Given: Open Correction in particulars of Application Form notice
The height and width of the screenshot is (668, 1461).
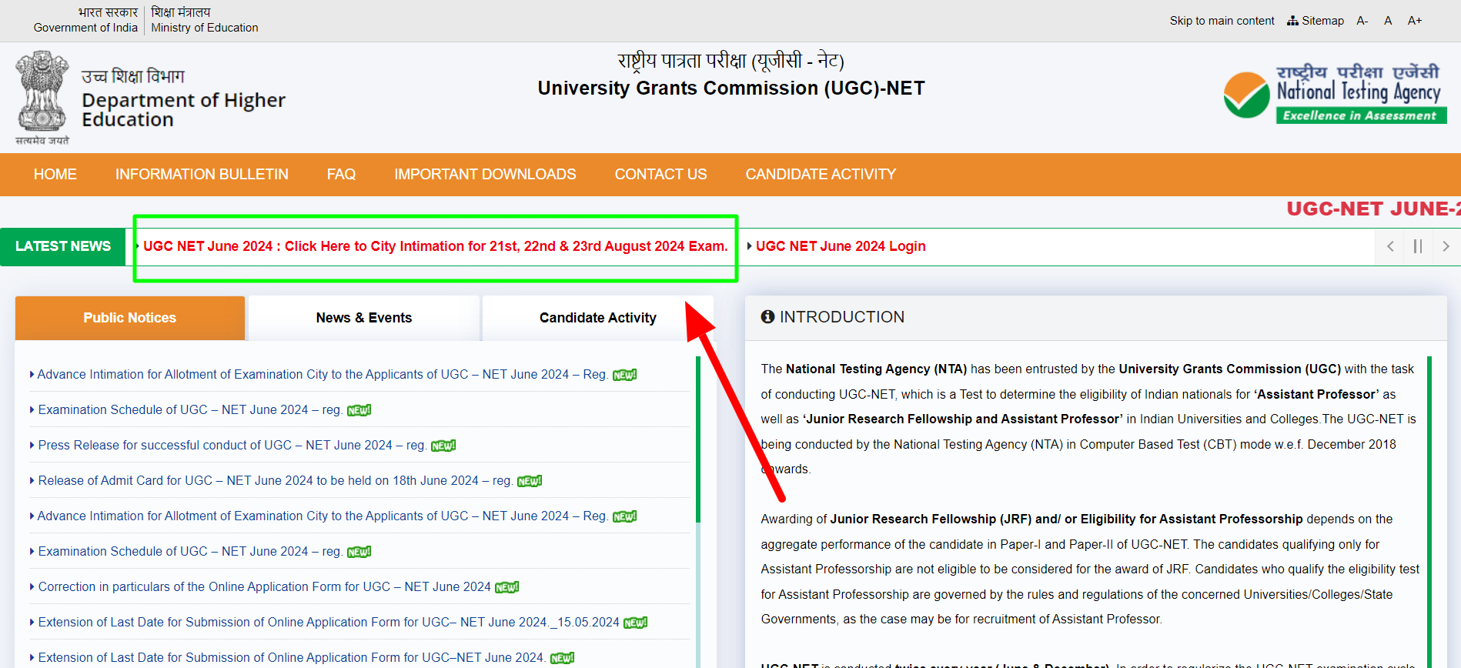Looking at the screenshot, I should point(264,587).
